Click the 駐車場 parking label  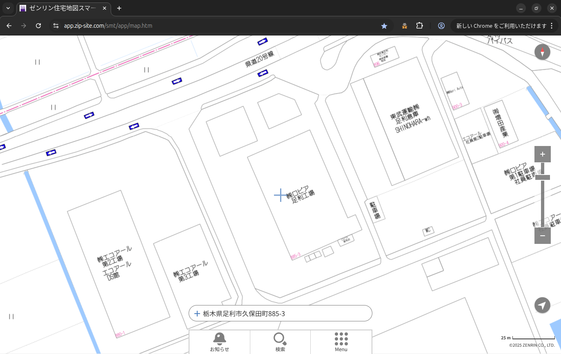[x=375, y=210]
